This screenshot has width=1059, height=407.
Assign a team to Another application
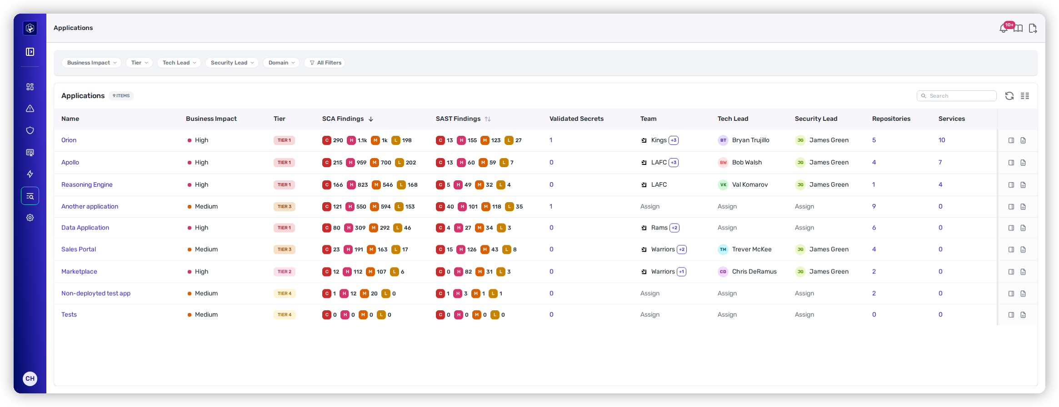[650, 206]
